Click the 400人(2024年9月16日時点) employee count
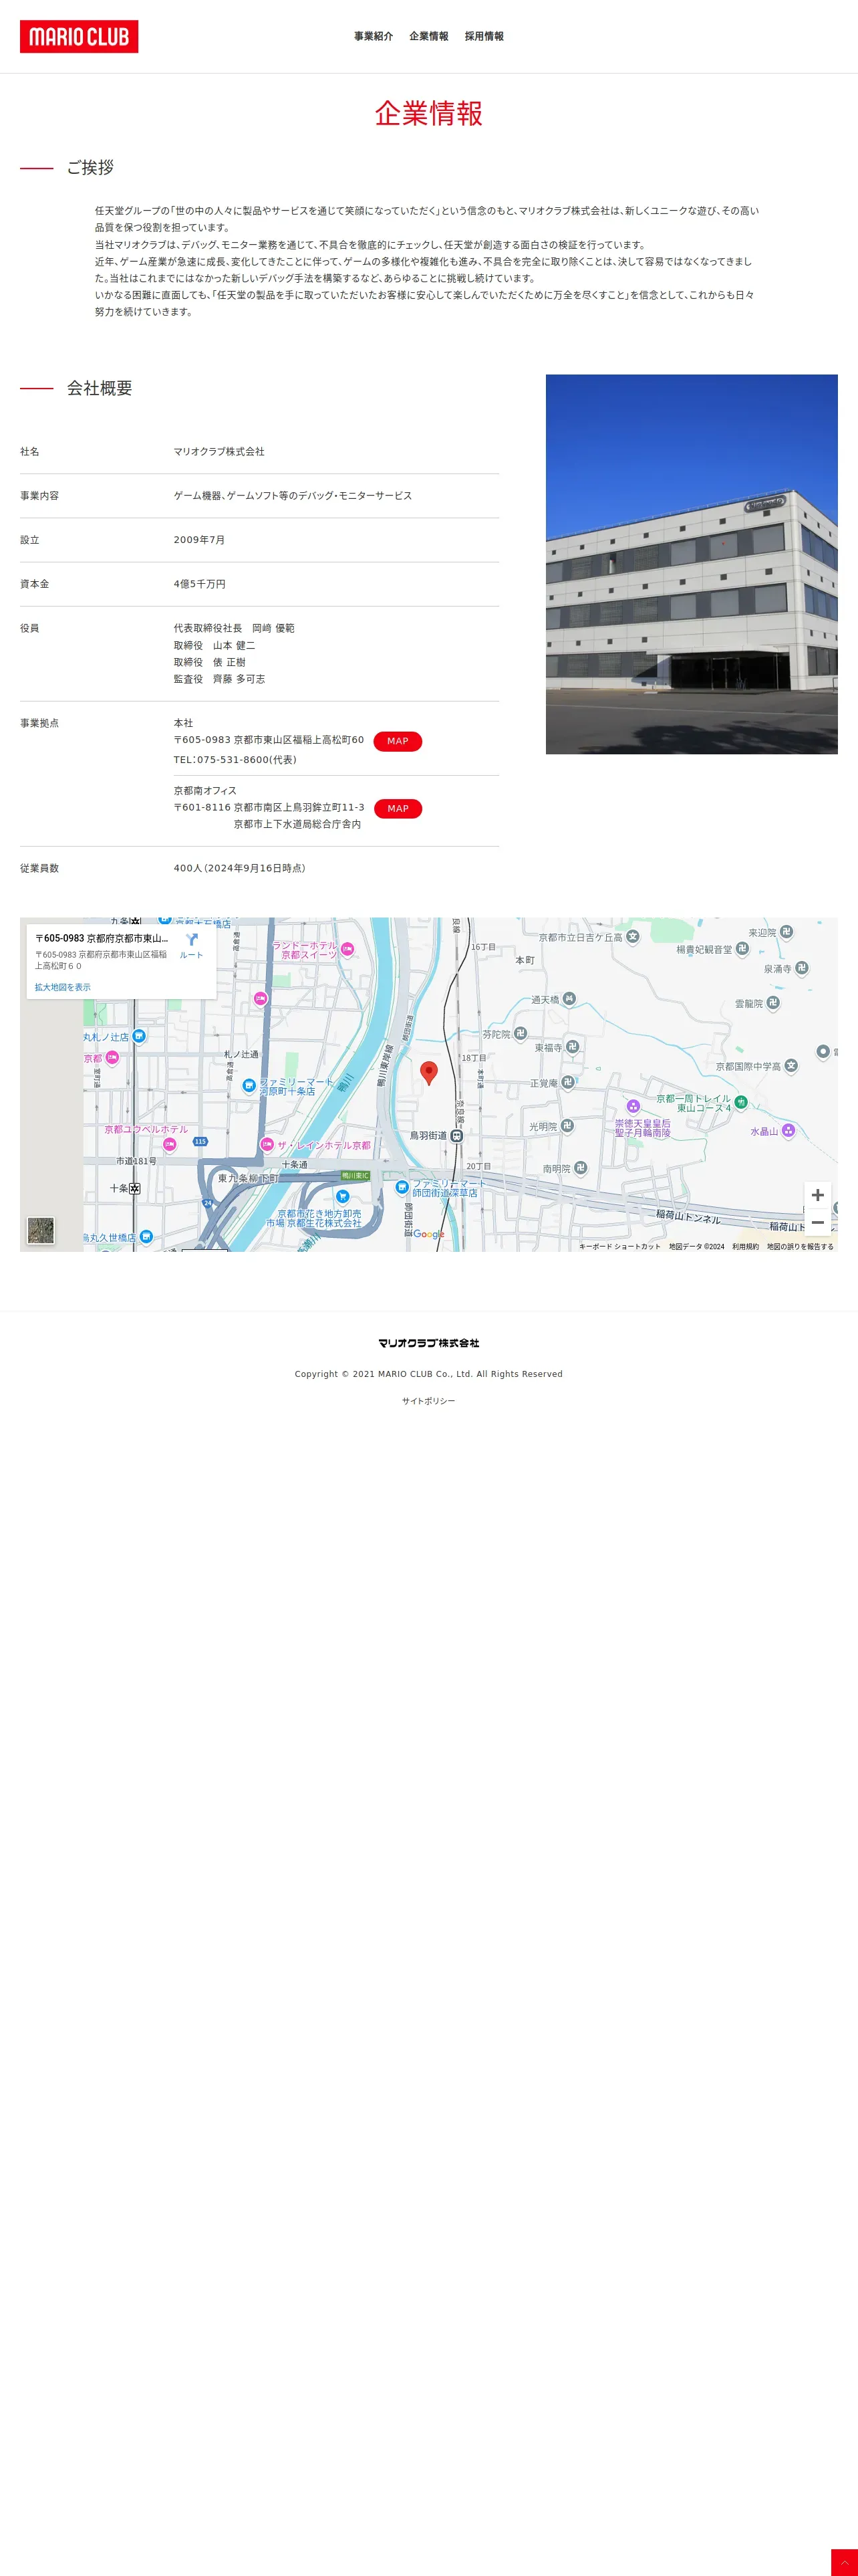This screenshot has height=2576, width=858. click(x=240, y=868)
